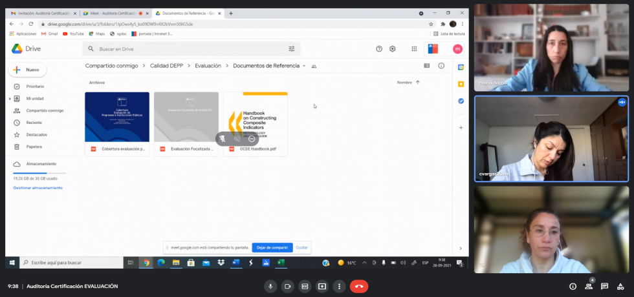
Task: Click Dejar de compartir button
Action: (272, 247)
